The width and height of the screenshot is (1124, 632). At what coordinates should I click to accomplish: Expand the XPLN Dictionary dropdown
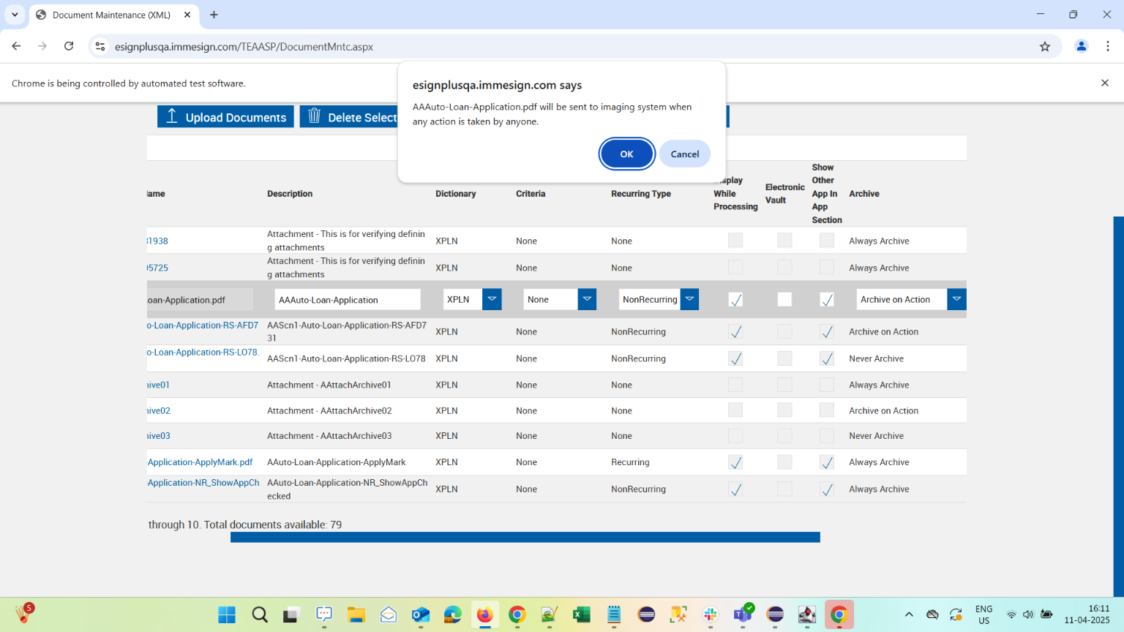coord(492,299)
